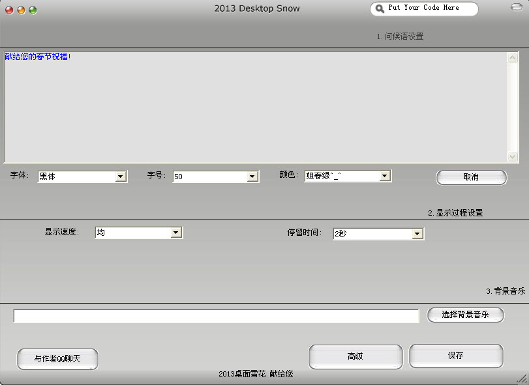Image resolution: width=529 pixels, height=385 pixels.
Task: Click inside the greeting text area
Action: tap(256, 107)
